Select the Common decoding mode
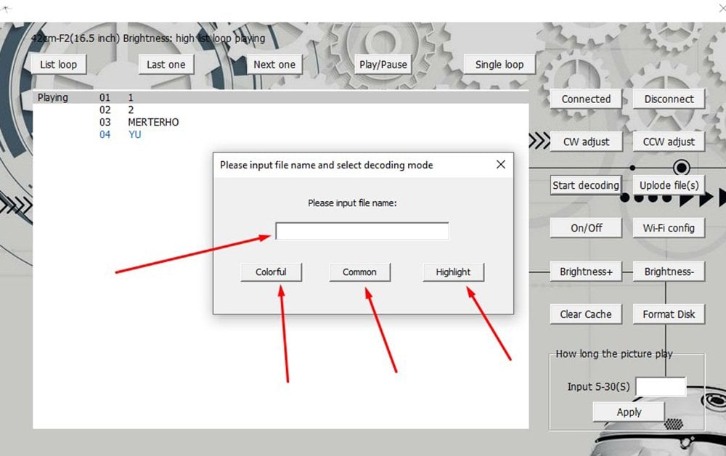 click(x=359, y=272)
